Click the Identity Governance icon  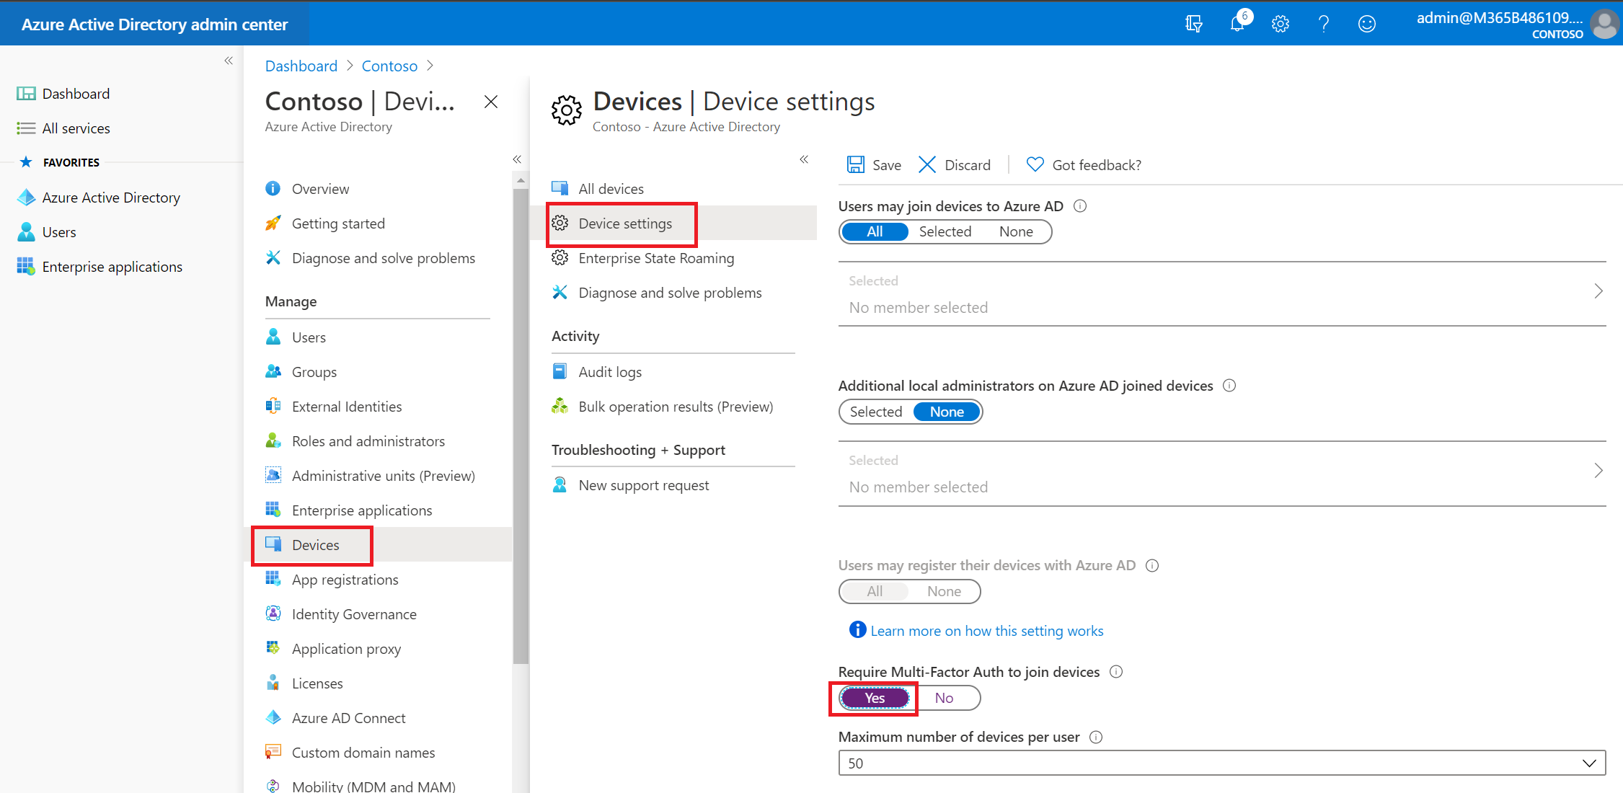(273, 614)
